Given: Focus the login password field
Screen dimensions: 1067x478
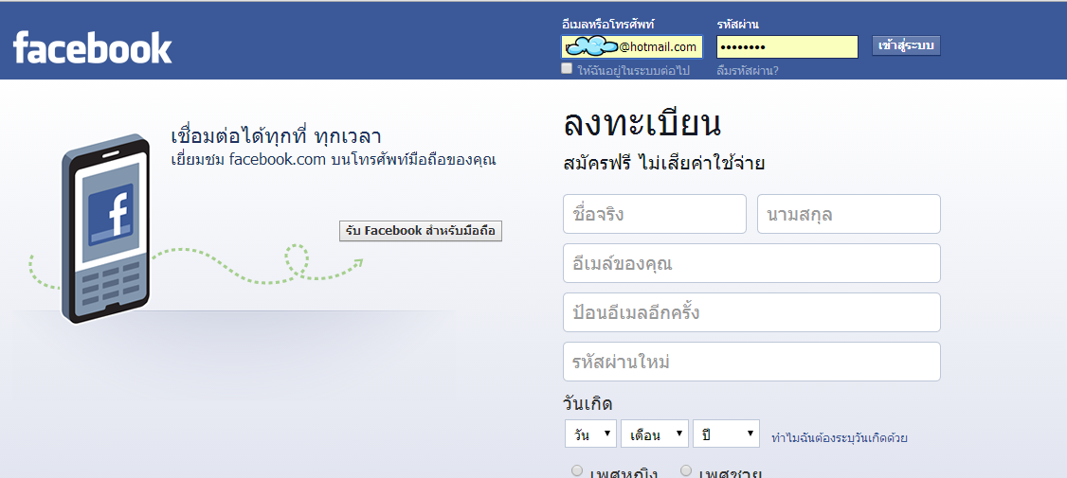Looking at the screenshot, I should [x=787, y=47].
